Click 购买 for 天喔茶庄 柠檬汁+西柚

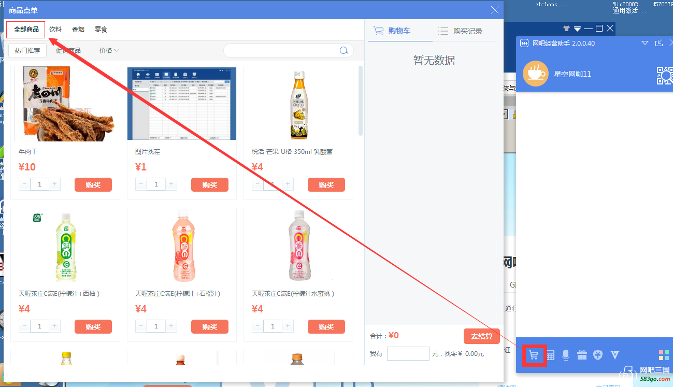(x=93, y=326)
